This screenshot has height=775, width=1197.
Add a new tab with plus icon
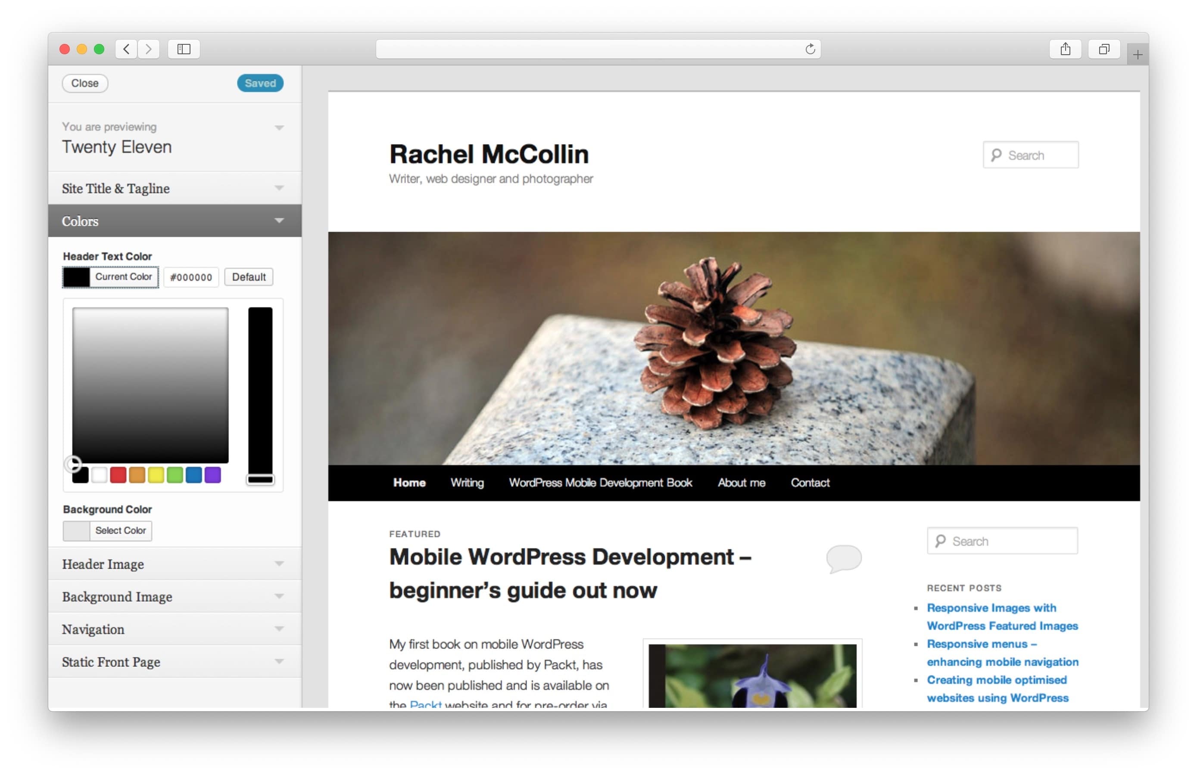1137,54
